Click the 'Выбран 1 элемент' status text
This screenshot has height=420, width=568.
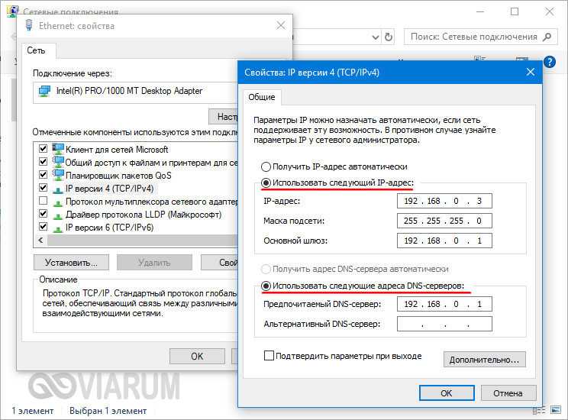tap(108, 411)
